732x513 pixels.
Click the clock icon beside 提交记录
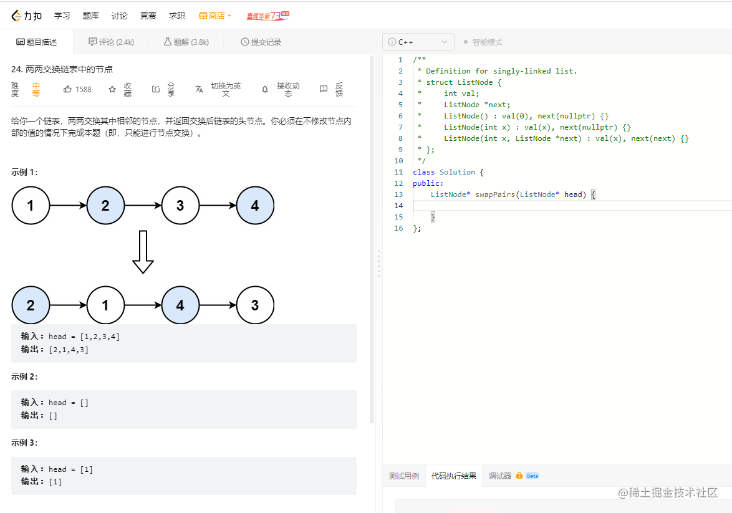(244, 42)
